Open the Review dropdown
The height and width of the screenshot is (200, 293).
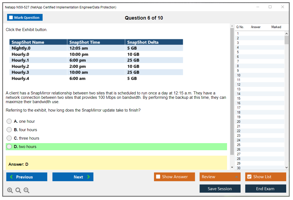coord(220,177)
